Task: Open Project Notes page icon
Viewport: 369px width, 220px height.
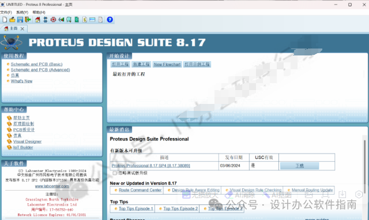Action: [100, 20]
